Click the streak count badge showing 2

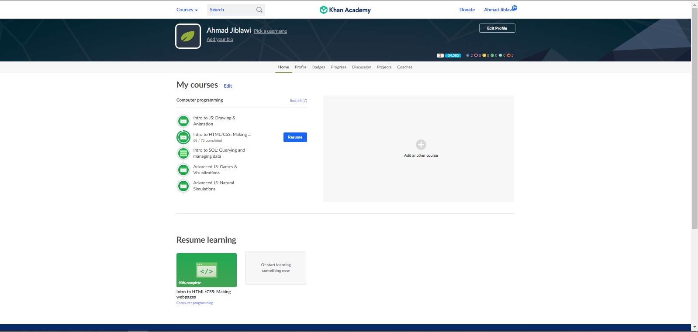click(x=440, y=55)
